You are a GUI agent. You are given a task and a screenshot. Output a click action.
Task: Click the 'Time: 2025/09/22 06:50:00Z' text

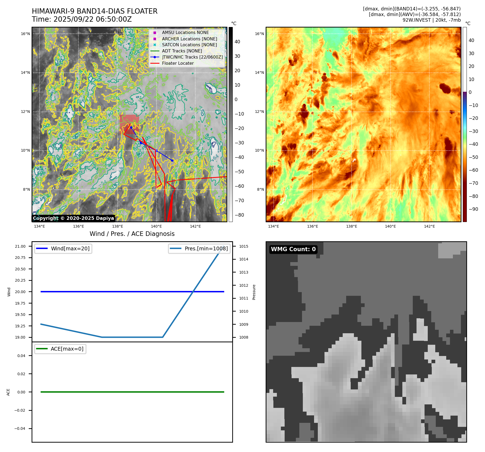[x=82, y=19]
